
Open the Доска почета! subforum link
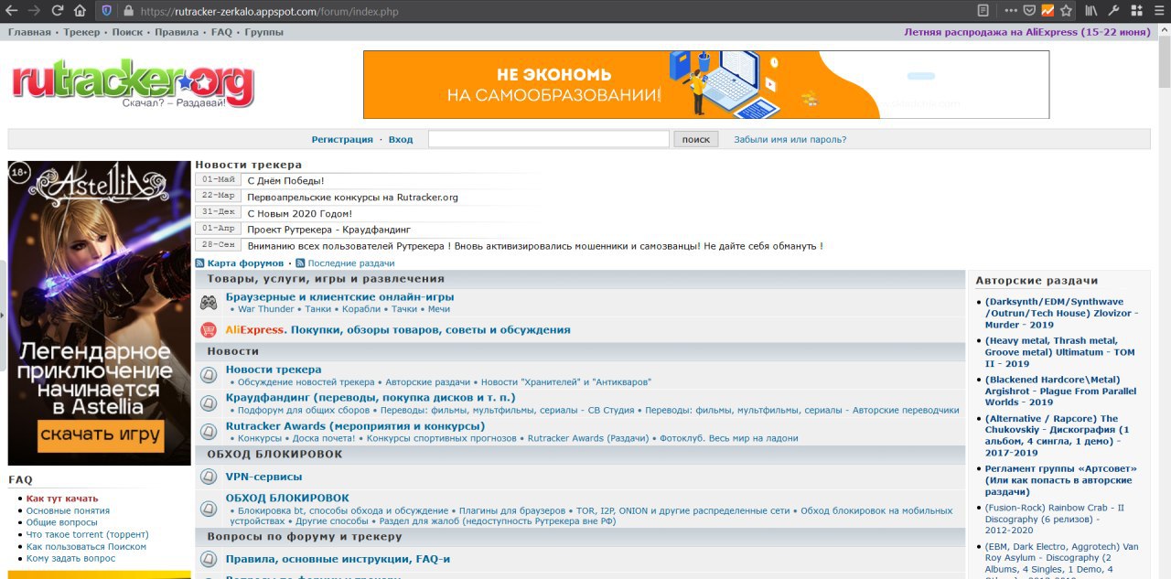(x=326, y=438)
